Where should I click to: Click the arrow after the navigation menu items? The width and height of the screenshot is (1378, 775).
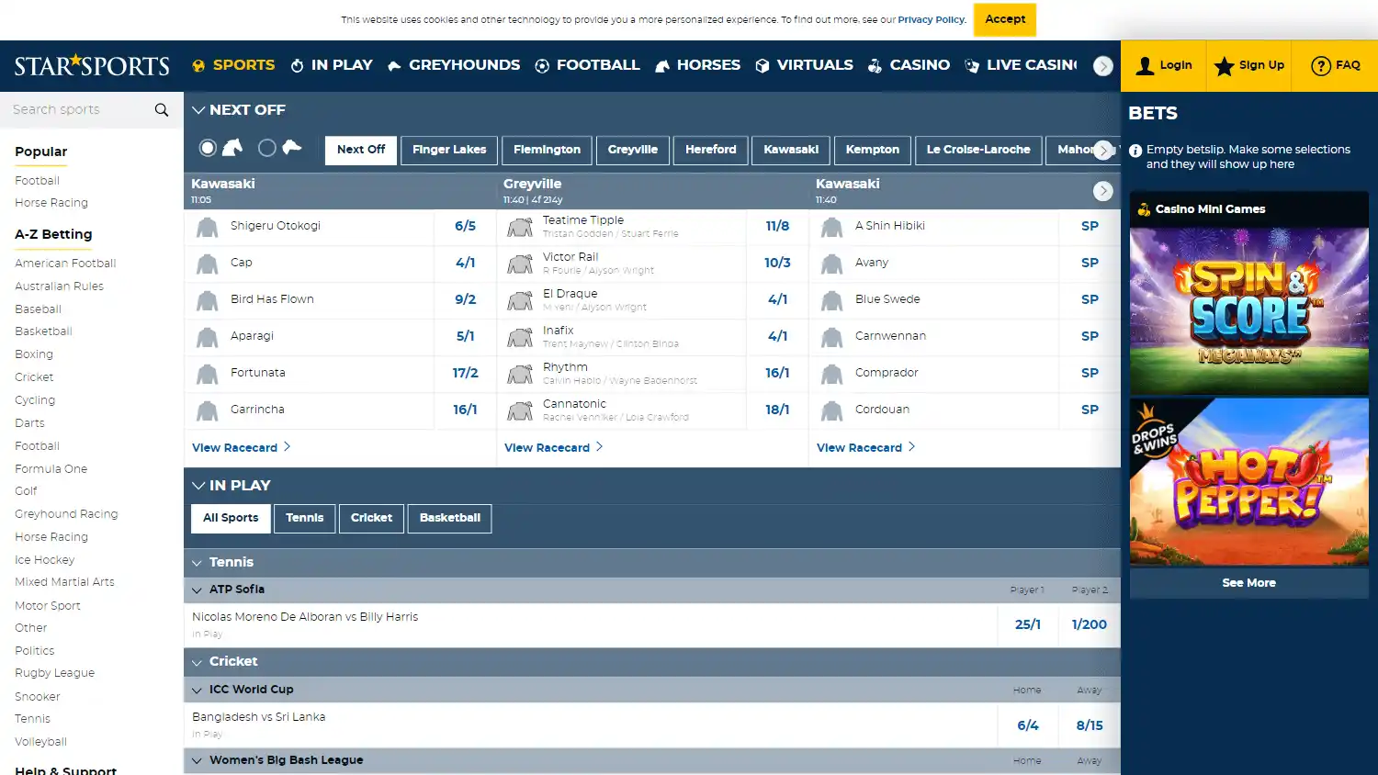coord(1103,66)
